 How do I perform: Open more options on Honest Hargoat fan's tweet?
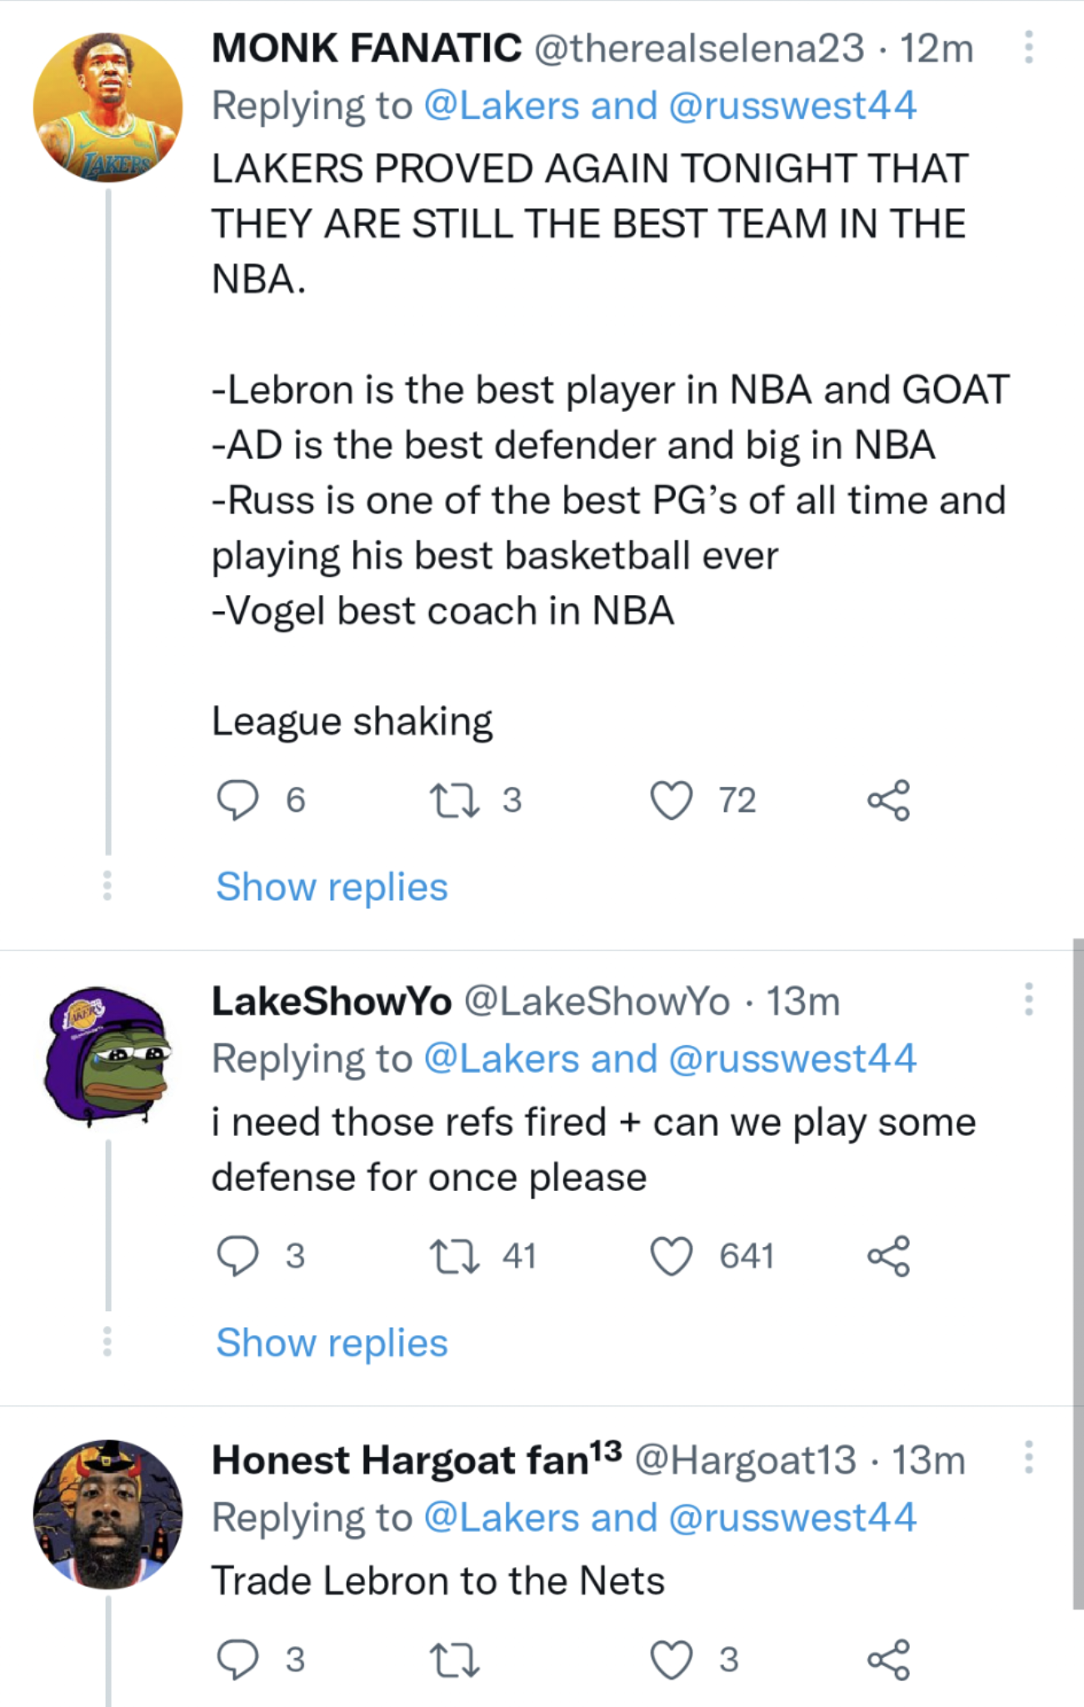(x=1029, y=1455)
